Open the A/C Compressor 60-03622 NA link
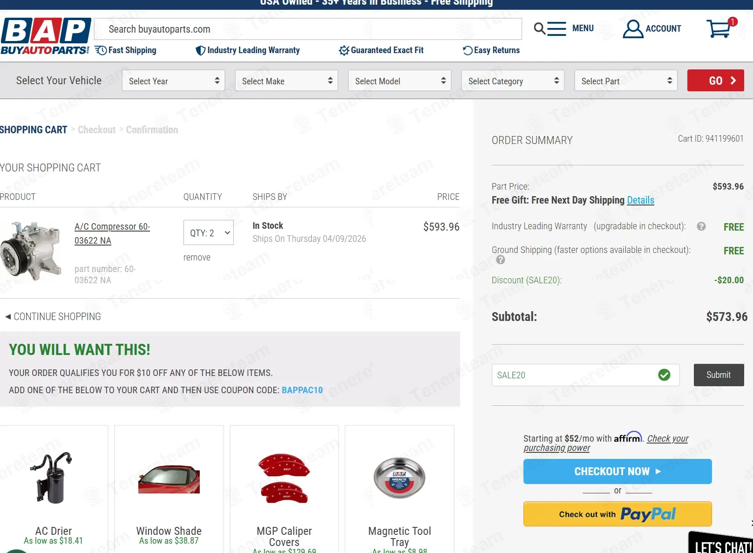The height and width of the screenshot is (553, 753). (x=112, y=233)
